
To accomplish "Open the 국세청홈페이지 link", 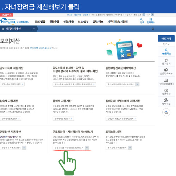I will tap(98, 15).
